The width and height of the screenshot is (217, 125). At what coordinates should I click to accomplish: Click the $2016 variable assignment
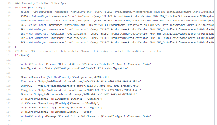(24, 16)
